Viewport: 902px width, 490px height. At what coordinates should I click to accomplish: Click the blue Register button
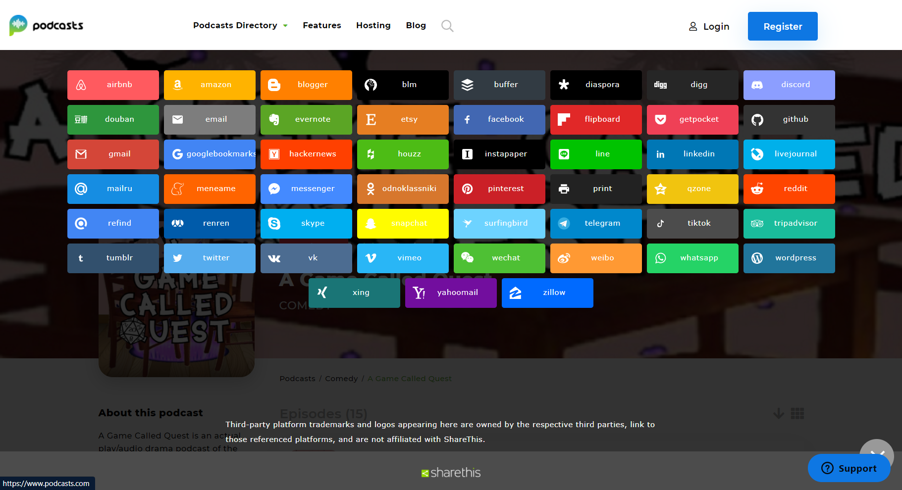(783, 26)
